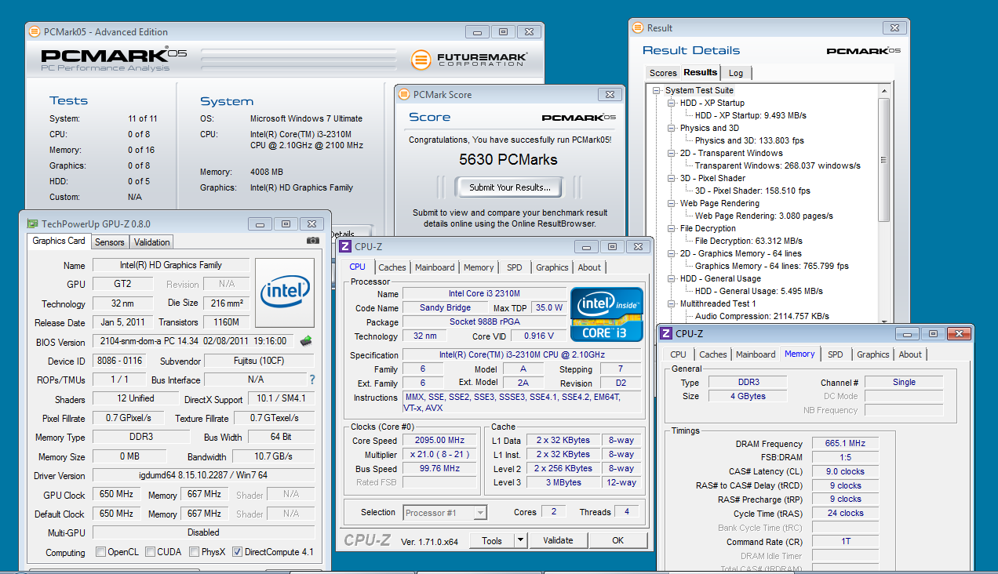Open the Tools dropdown arrow in CPU-Z
This screenshot has width=998, height=574.
(519, 540)
